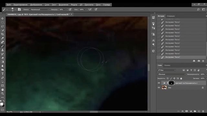Select the Quick Selection tool
The image size is (207, 116).
[2, 30]
